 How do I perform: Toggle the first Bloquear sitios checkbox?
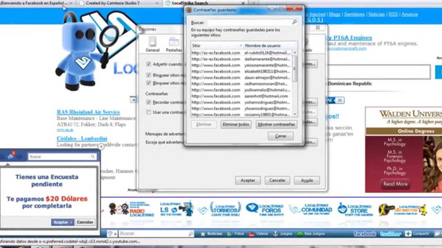149,75
